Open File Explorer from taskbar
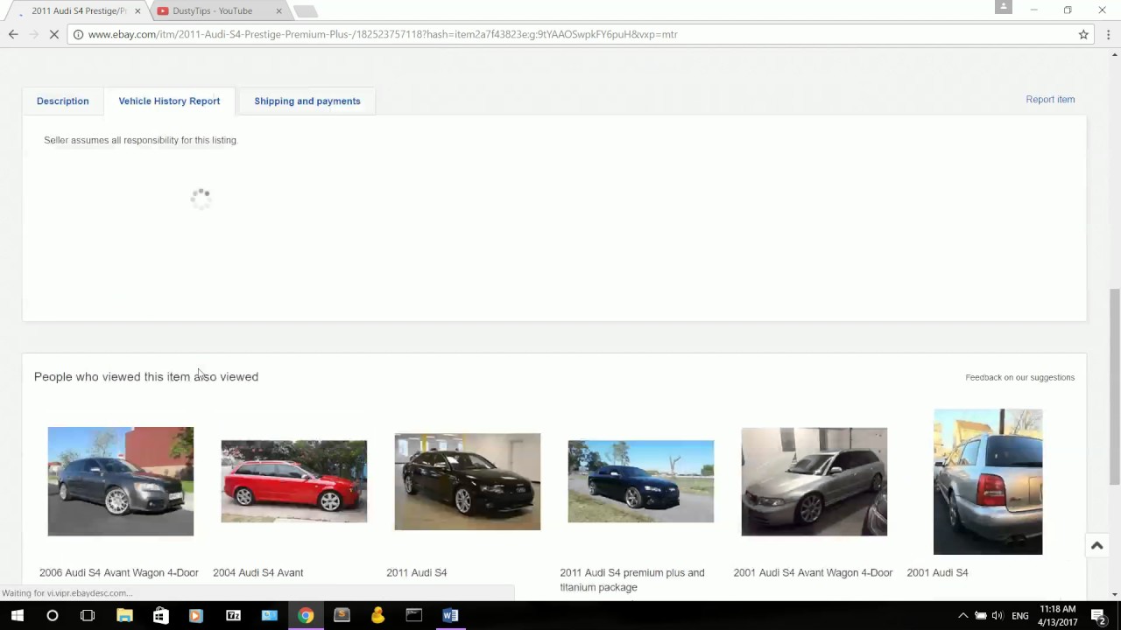The image size is (1121, 630). pyautogui.click(x=124, y=615)
